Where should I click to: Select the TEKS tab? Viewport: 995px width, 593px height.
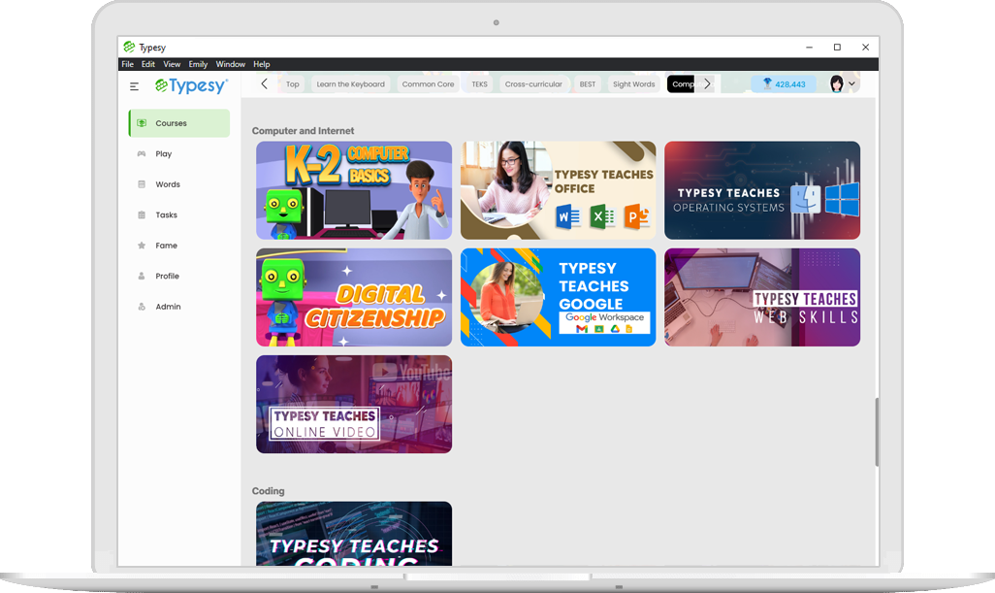point(480,83)
